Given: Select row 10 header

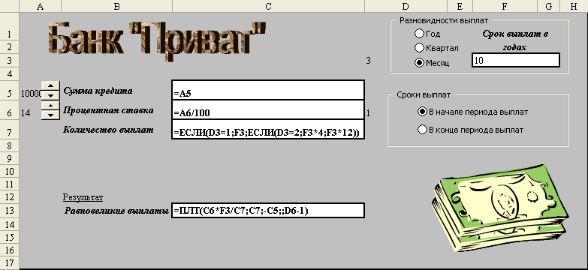Looking at the screenshot, I should point(9,172).
